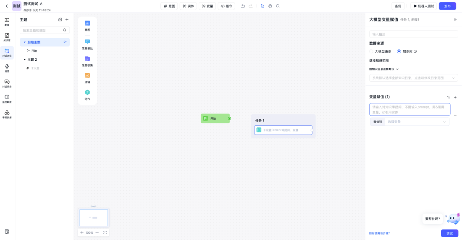The height and width of the screenshot is (240, 462).
Task: Select the hand pan tool
Action: [x=270, y=6]
